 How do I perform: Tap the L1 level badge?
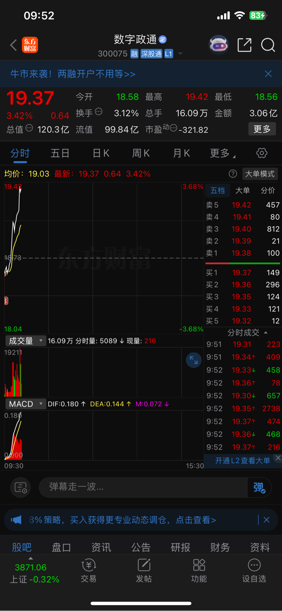169,54
